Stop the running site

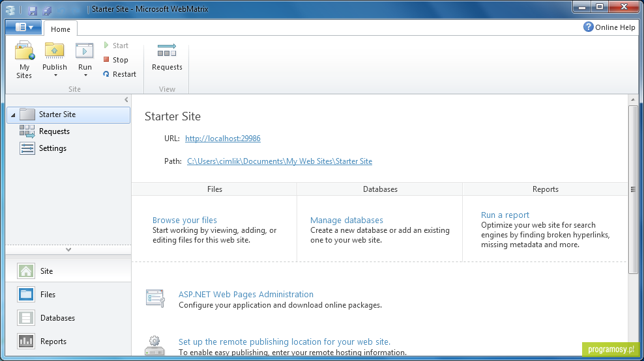116,60
